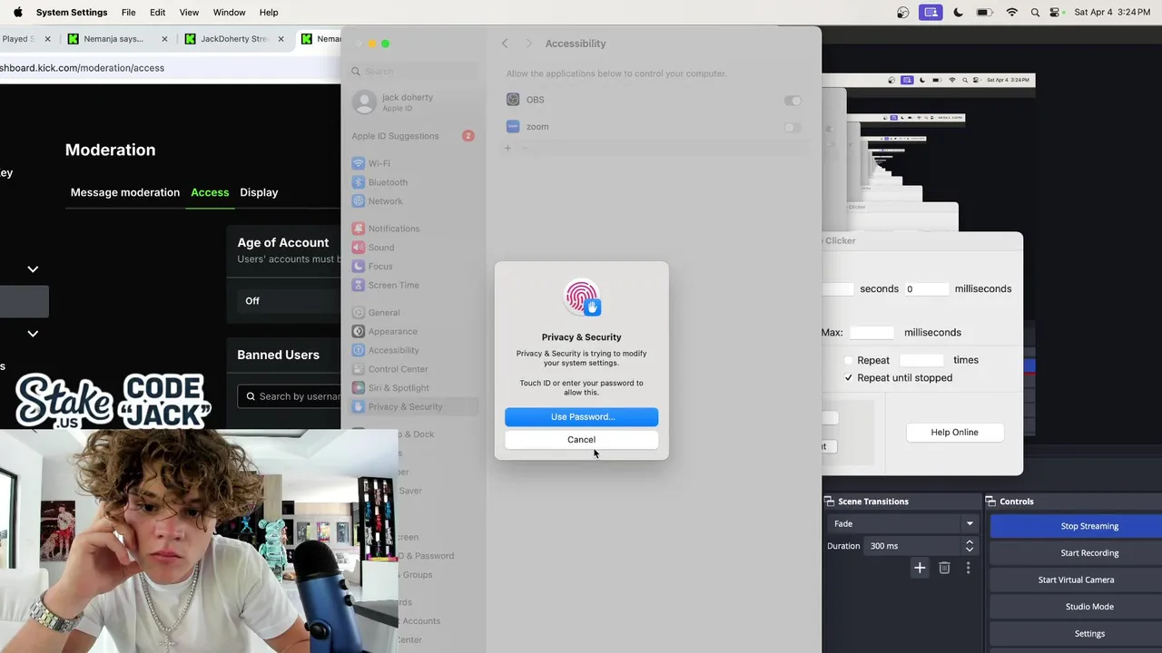The image size is (1162, 653).
Task: Go back in System Settings
Action: [506, 44]
